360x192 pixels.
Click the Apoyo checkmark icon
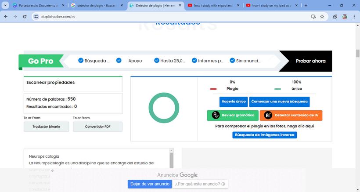[119, 60]
